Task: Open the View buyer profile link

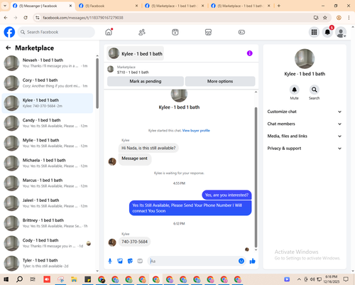Action: tap(196, 131)
